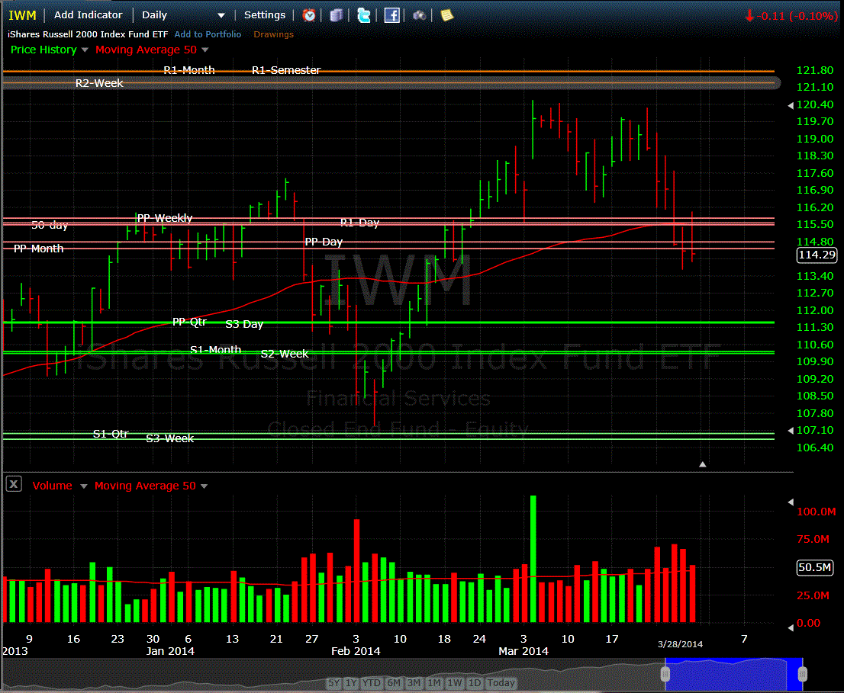844x693 pixels.
Task: Select the YTD time range button
Action: [x=372, y=683]
